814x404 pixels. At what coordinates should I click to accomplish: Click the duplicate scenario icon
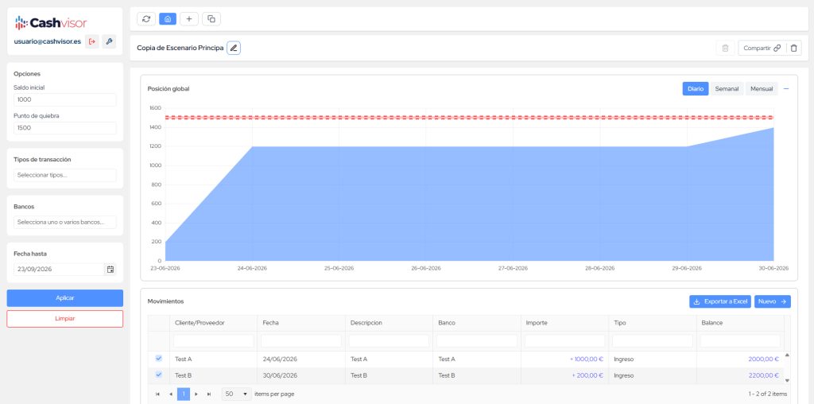tap(211, 19)
